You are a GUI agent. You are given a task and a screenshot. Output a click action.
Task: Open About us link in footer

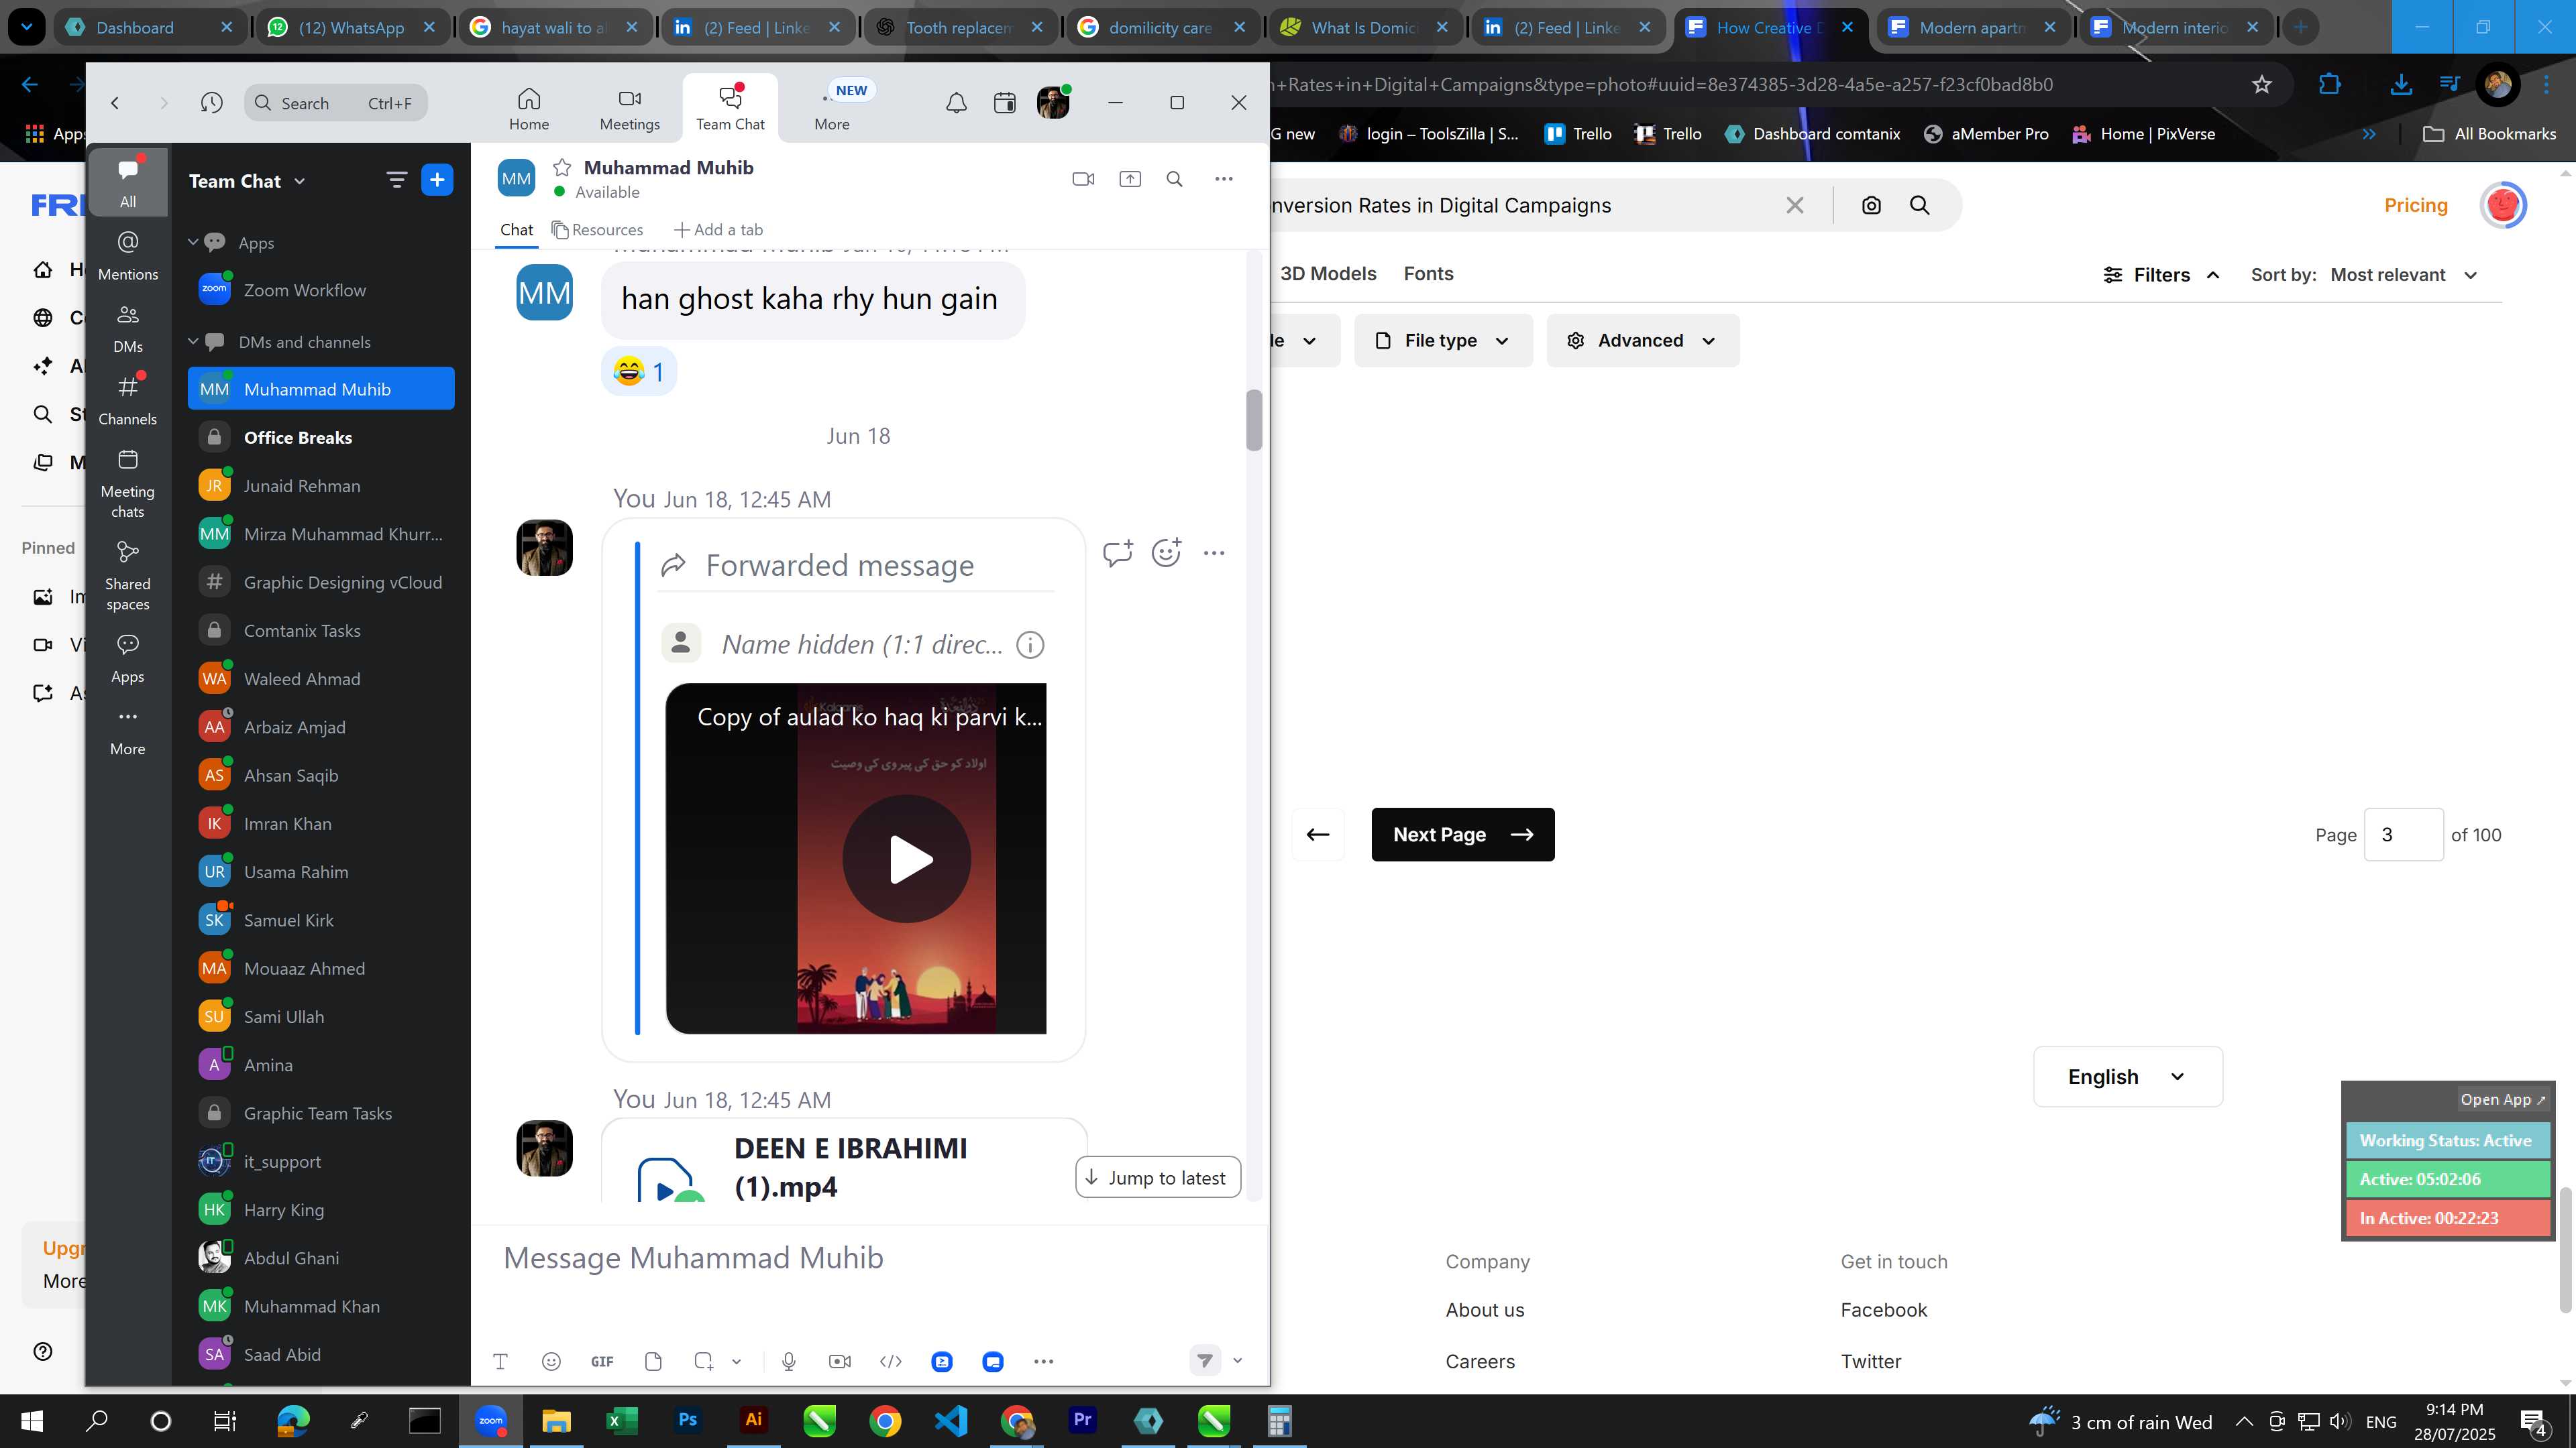1485,1310
